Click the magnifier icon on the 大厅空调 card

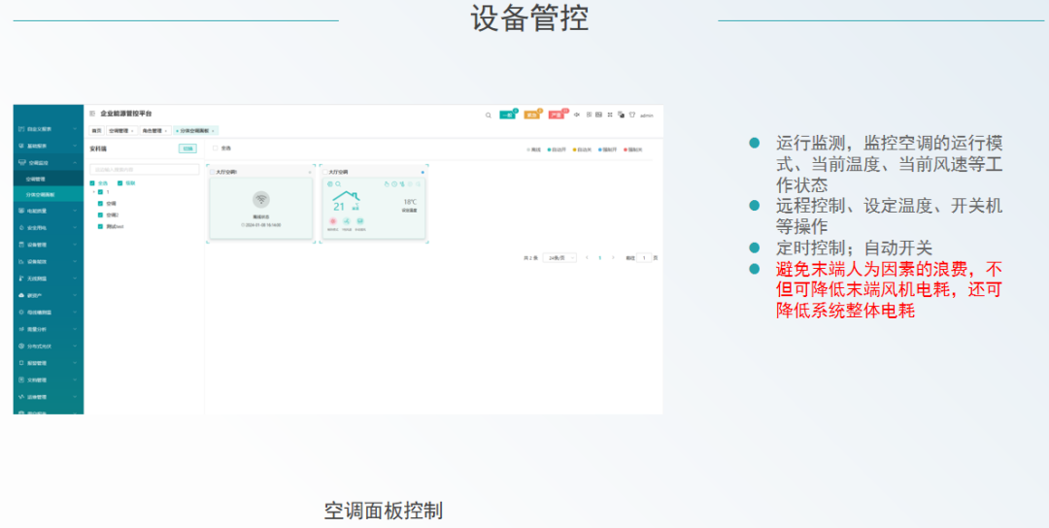[x=339, y=183]
